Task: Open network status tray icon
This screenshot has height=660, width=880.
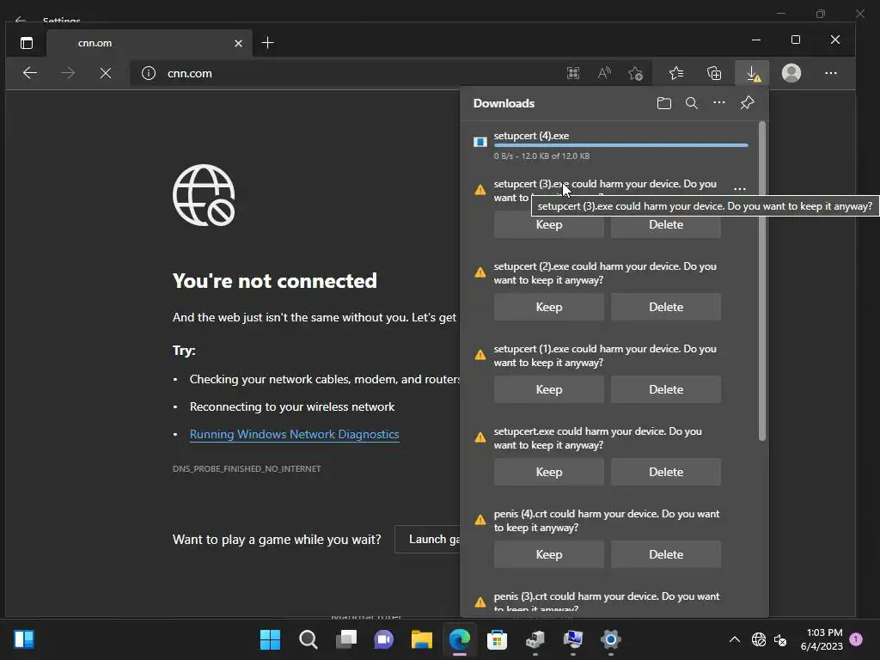Action: point(759,639)
